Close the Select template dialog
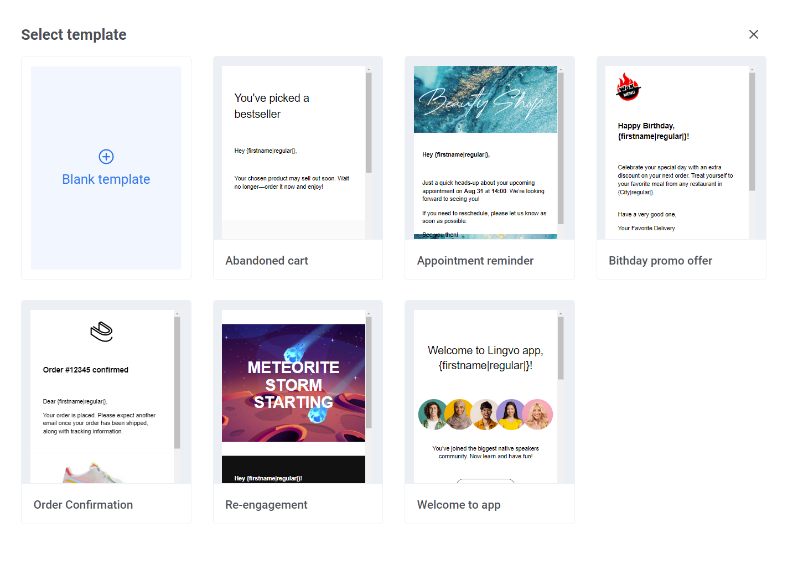The image size is (798, 564). click(x=753, y=34)
